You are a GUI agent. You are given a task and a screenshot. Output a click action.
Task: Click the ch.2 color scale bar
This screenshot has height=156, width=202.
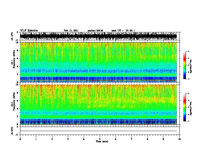[184, 107]
